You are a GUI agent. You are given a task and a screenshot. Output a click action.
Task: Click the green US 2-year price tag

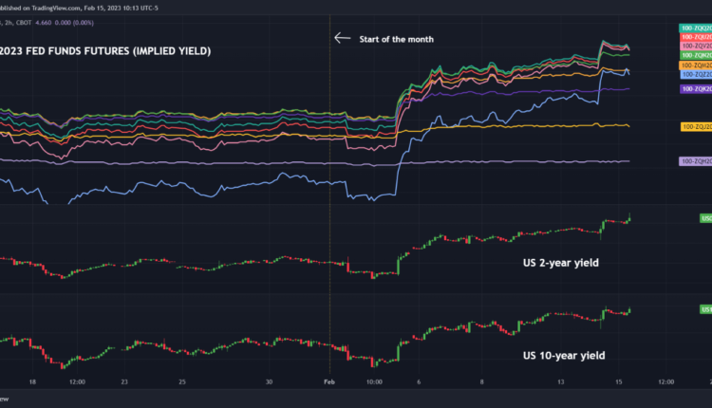705,218
